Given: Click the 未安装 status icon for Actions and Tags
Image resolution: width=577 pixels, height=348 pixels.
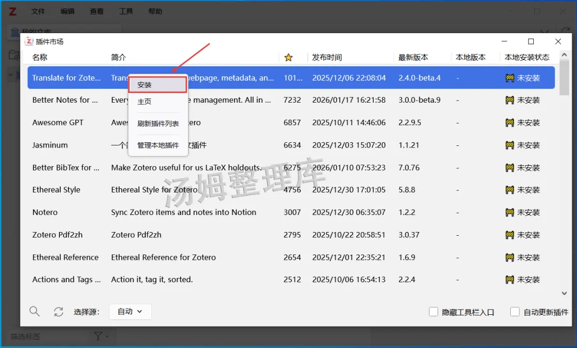Looking at the screenshot, I should (x=510, y=280).
